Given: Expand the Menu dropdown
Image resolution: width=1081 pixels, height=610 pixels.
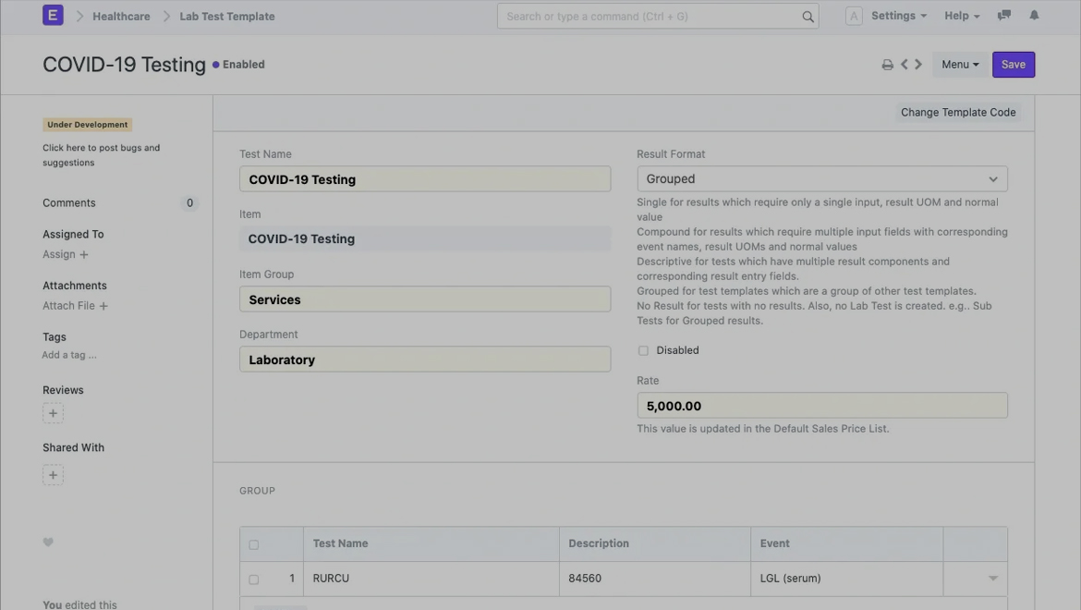Looking at the screenshot, I should [960, 65].
